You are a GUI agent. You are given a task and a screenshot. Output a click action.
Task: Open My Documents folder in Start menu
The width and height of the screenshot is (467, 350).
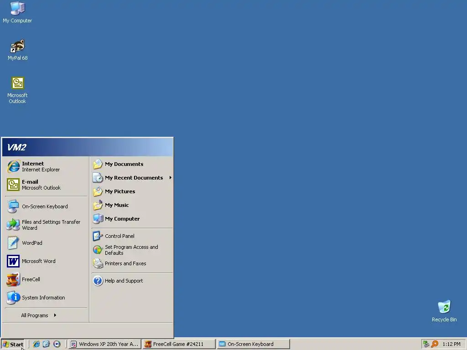pyautogui.click(x=132, y=164)
